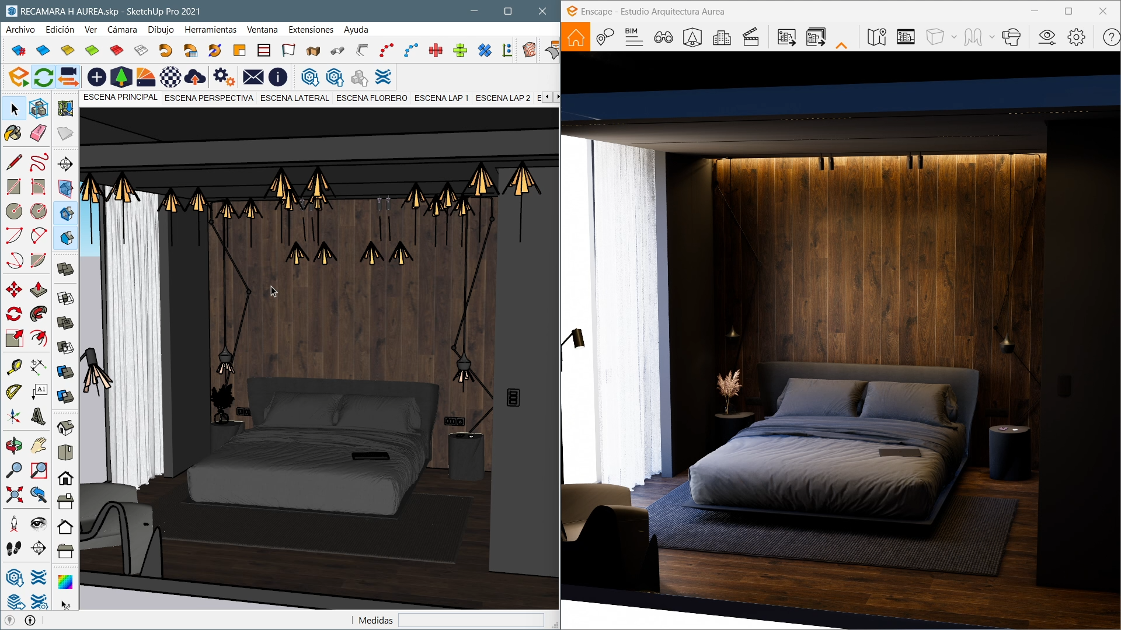The height and width of the screenshot is (630, 1121).
Task: Expand Enscape collapsed toolbar orange chevron
Action: 841,45
